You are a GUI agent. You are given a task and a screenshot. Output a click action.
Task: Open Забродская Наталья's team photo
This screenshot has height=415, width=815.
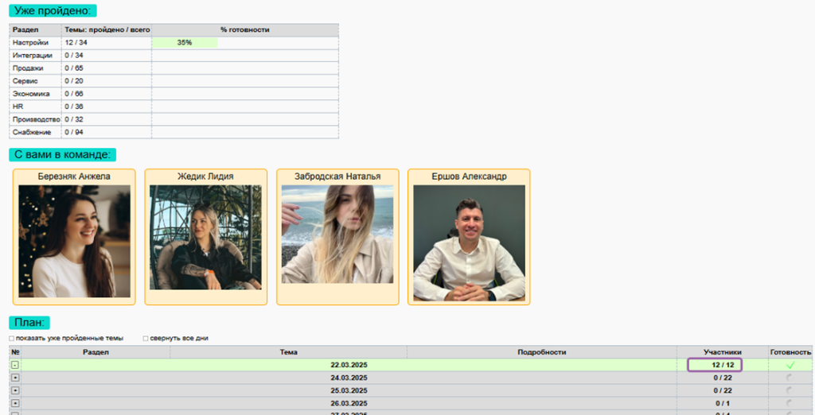[x=337, y=235]
